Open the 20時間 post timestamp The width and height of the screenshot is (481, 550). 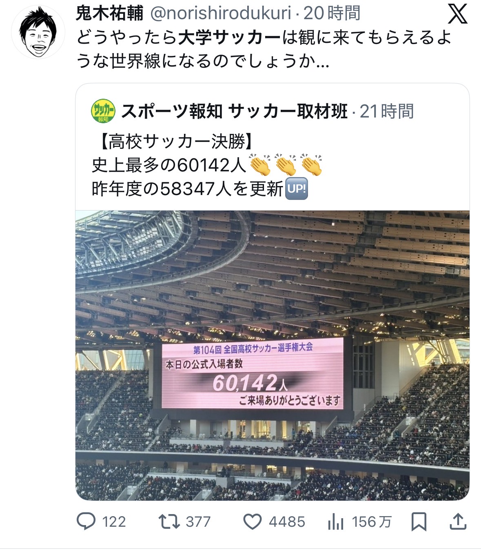(x=332, y=13)
